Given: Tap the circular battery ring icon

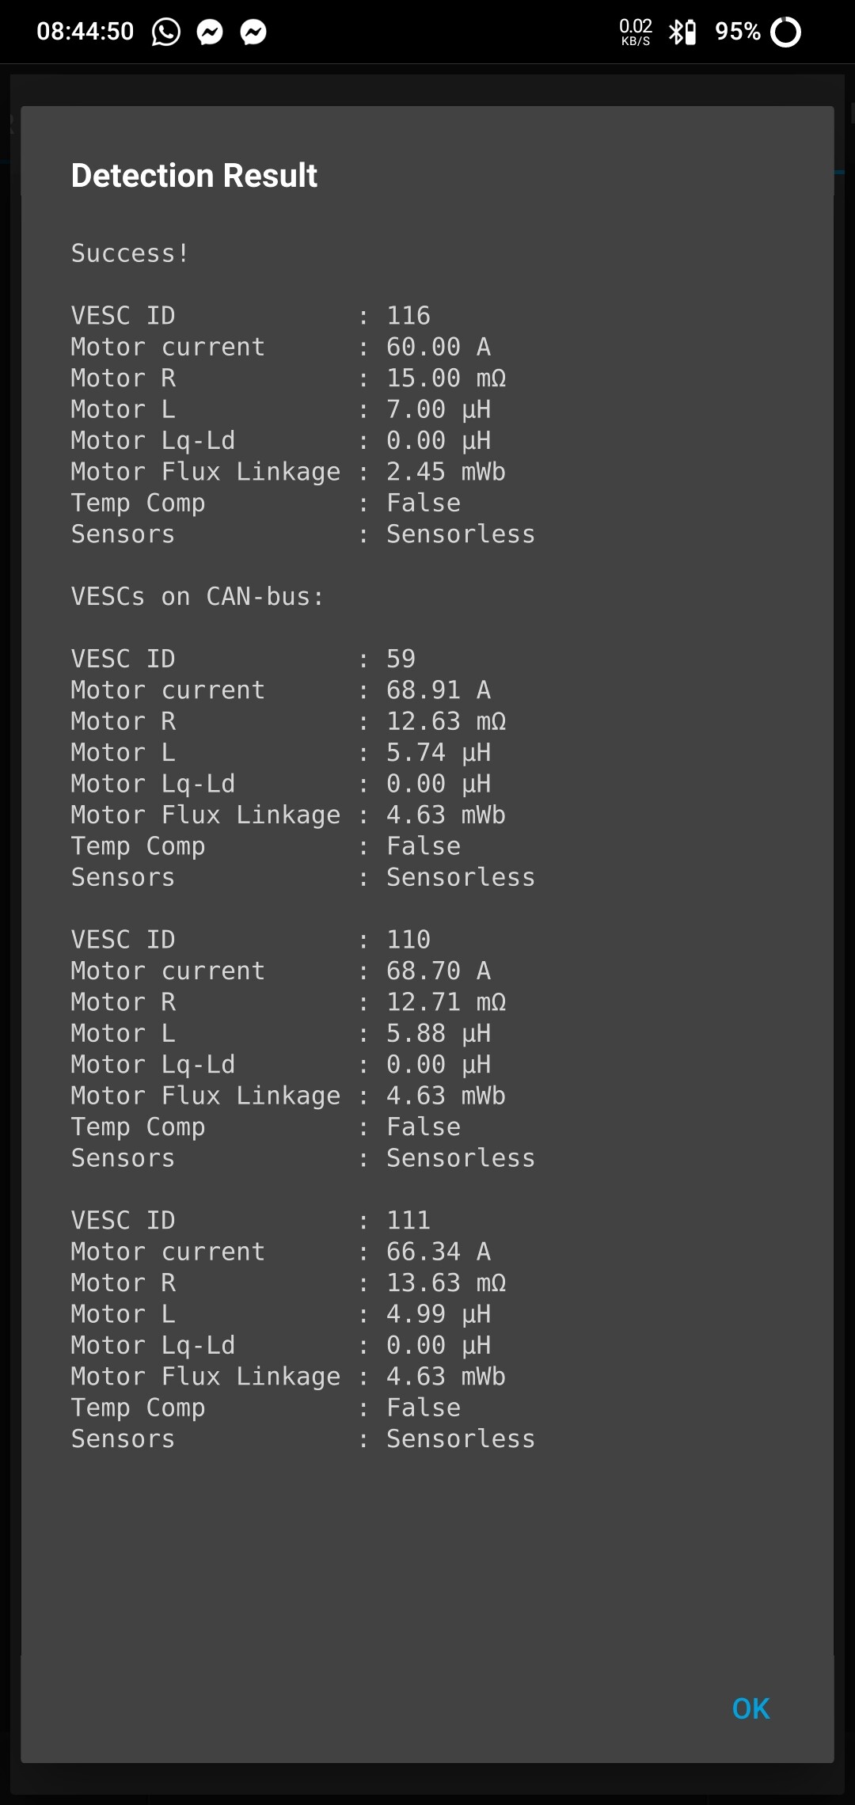Looking at the screenshot, I should (x=785, y=32).
